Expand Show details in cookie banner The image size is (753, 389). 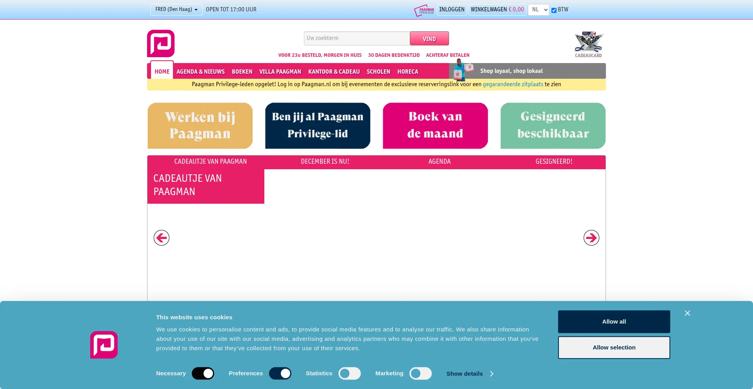(x=469, y=374)
